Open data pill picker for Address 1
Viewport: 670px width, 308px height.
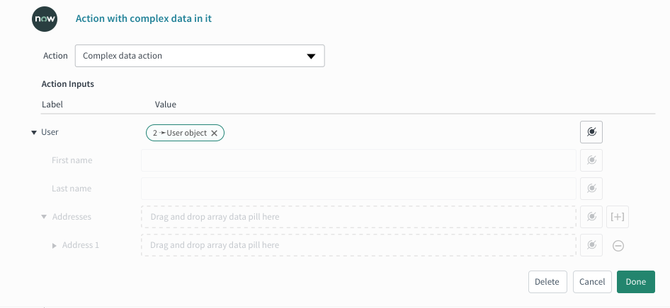(591, 245)
